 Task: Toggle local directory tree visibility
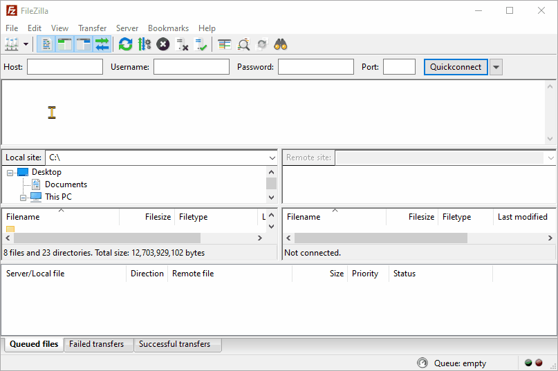coord(65,44)
